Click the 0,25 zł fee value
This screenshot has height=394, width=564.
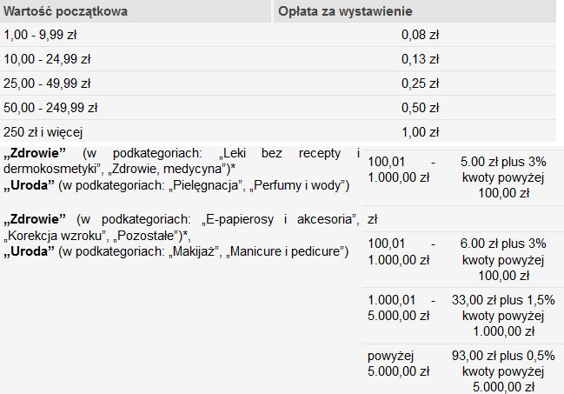[420, 84]
